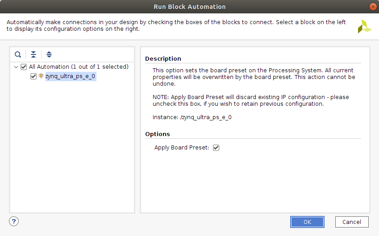The width and height of the screenshot is (379, 236).
Task: Click the Instance: /zynq_ultra_ps_e_0 text line
Action: click(x=192, y=117)
